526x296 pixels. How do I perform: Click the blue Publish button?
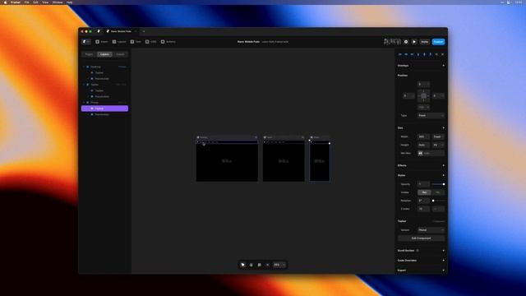pos(438,42)
